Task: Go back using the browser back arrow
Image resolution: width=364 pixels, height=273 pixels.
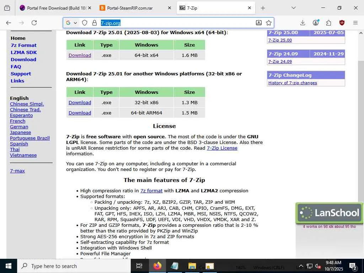Action: click(x=9, y=23)
